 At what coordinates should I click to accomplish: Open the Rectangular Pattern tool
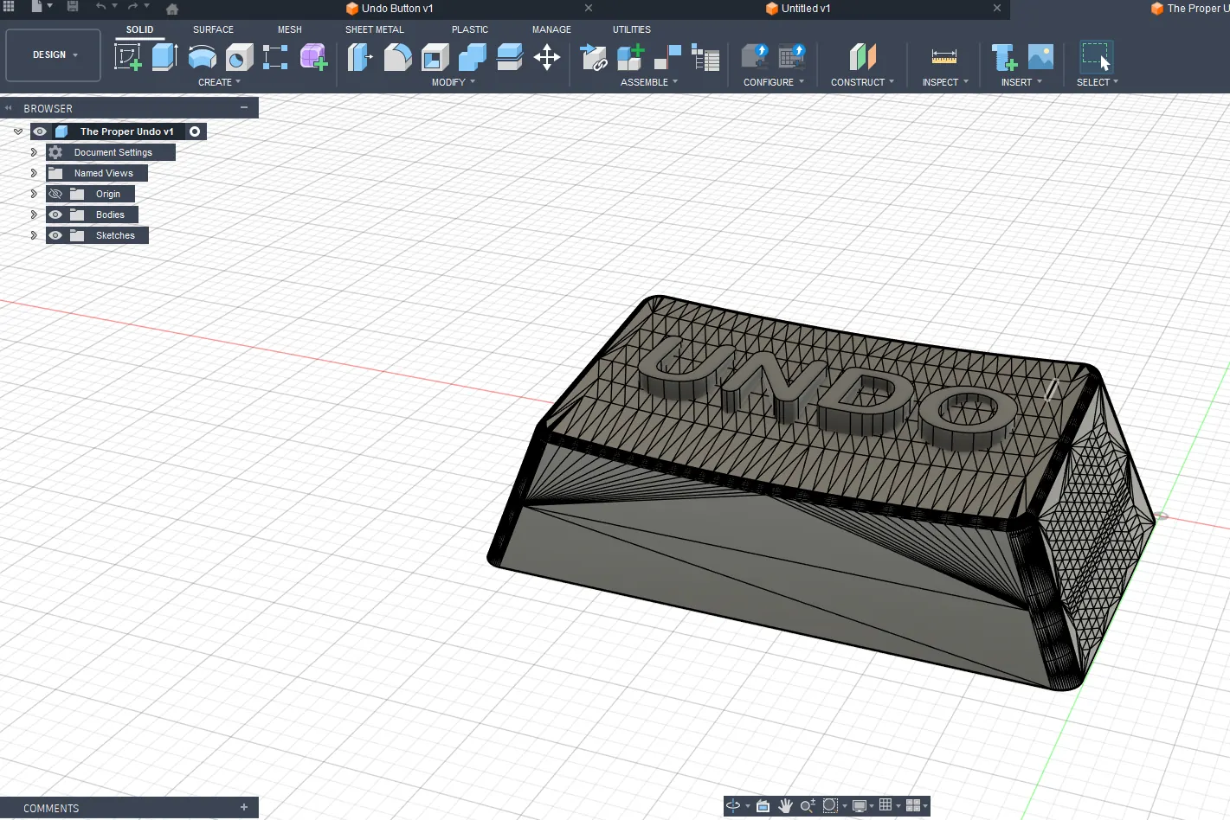(275, 57)
